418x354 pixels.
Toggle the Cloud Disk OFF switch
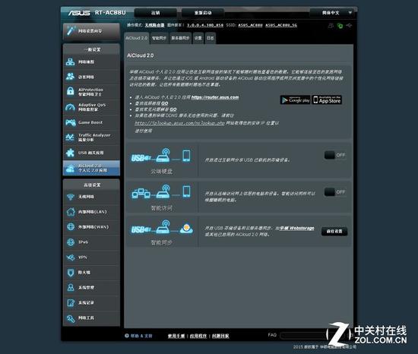[335, 155]
